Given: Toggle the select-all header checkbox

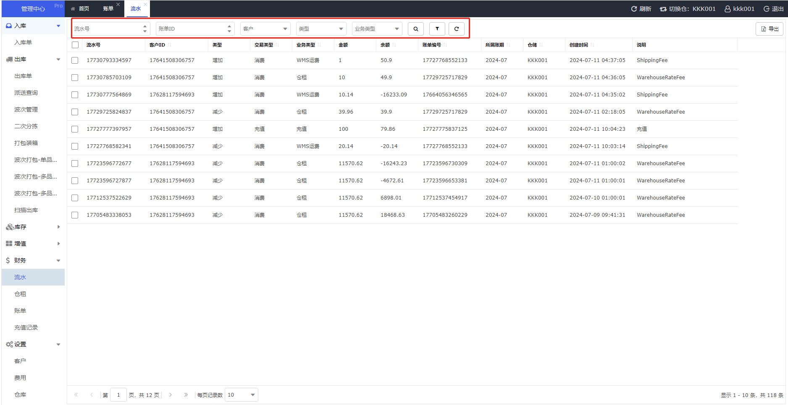Looking at the screenshot, I should pyautogui.click(x=75, y=45).
